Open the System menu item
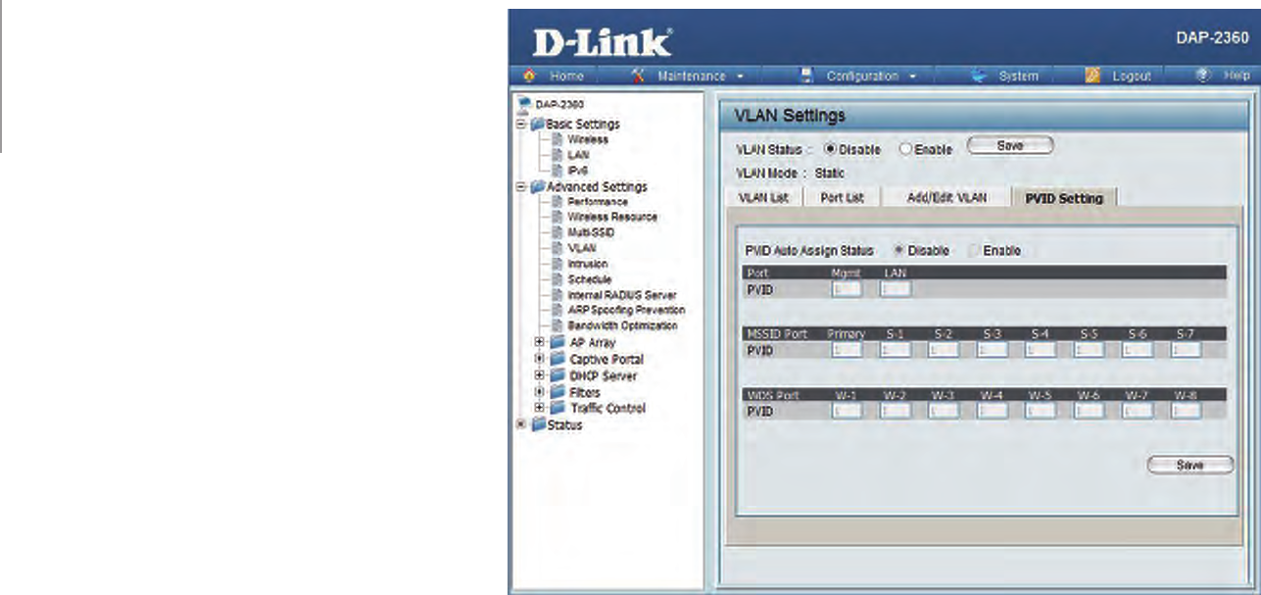 [1018, 76]
